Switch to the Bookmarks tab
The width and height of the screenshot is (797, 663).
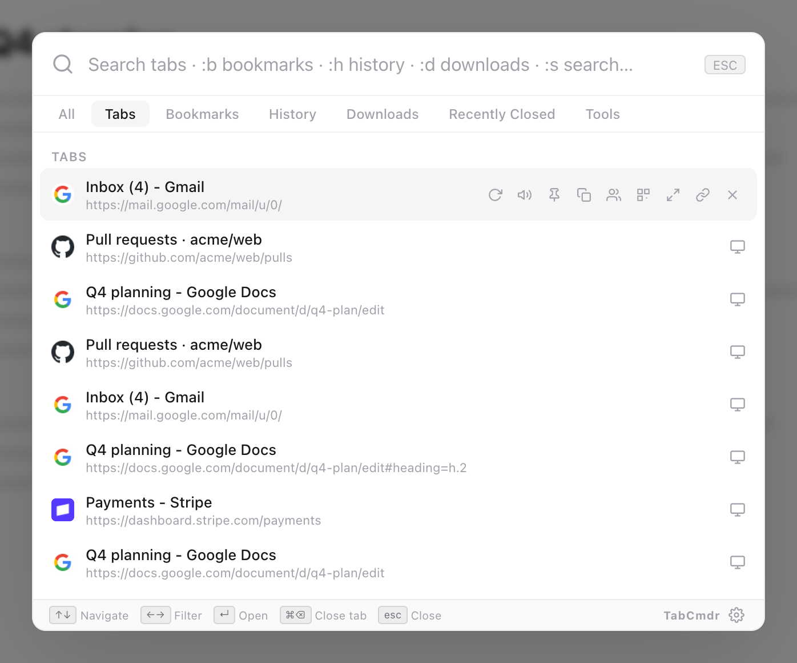202,114
